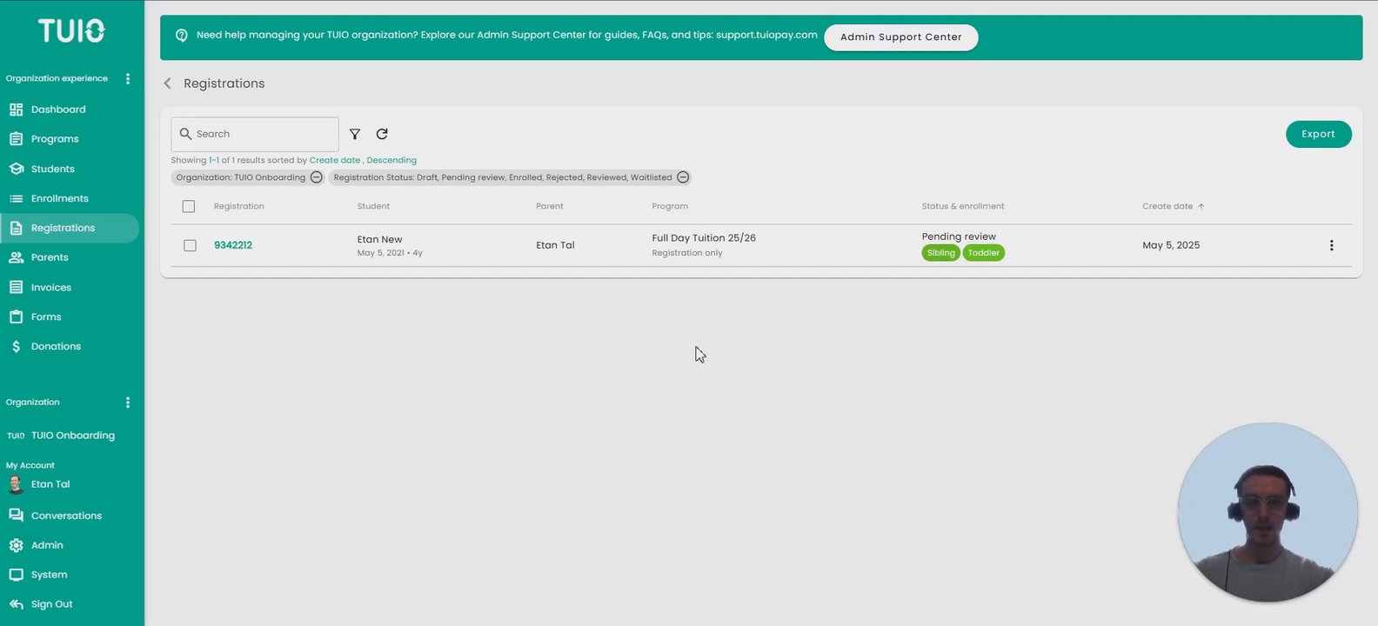Click the May 5, 2025 date cell
This screenshot has width=1378, height=626.
click(x=1171, y=245)
